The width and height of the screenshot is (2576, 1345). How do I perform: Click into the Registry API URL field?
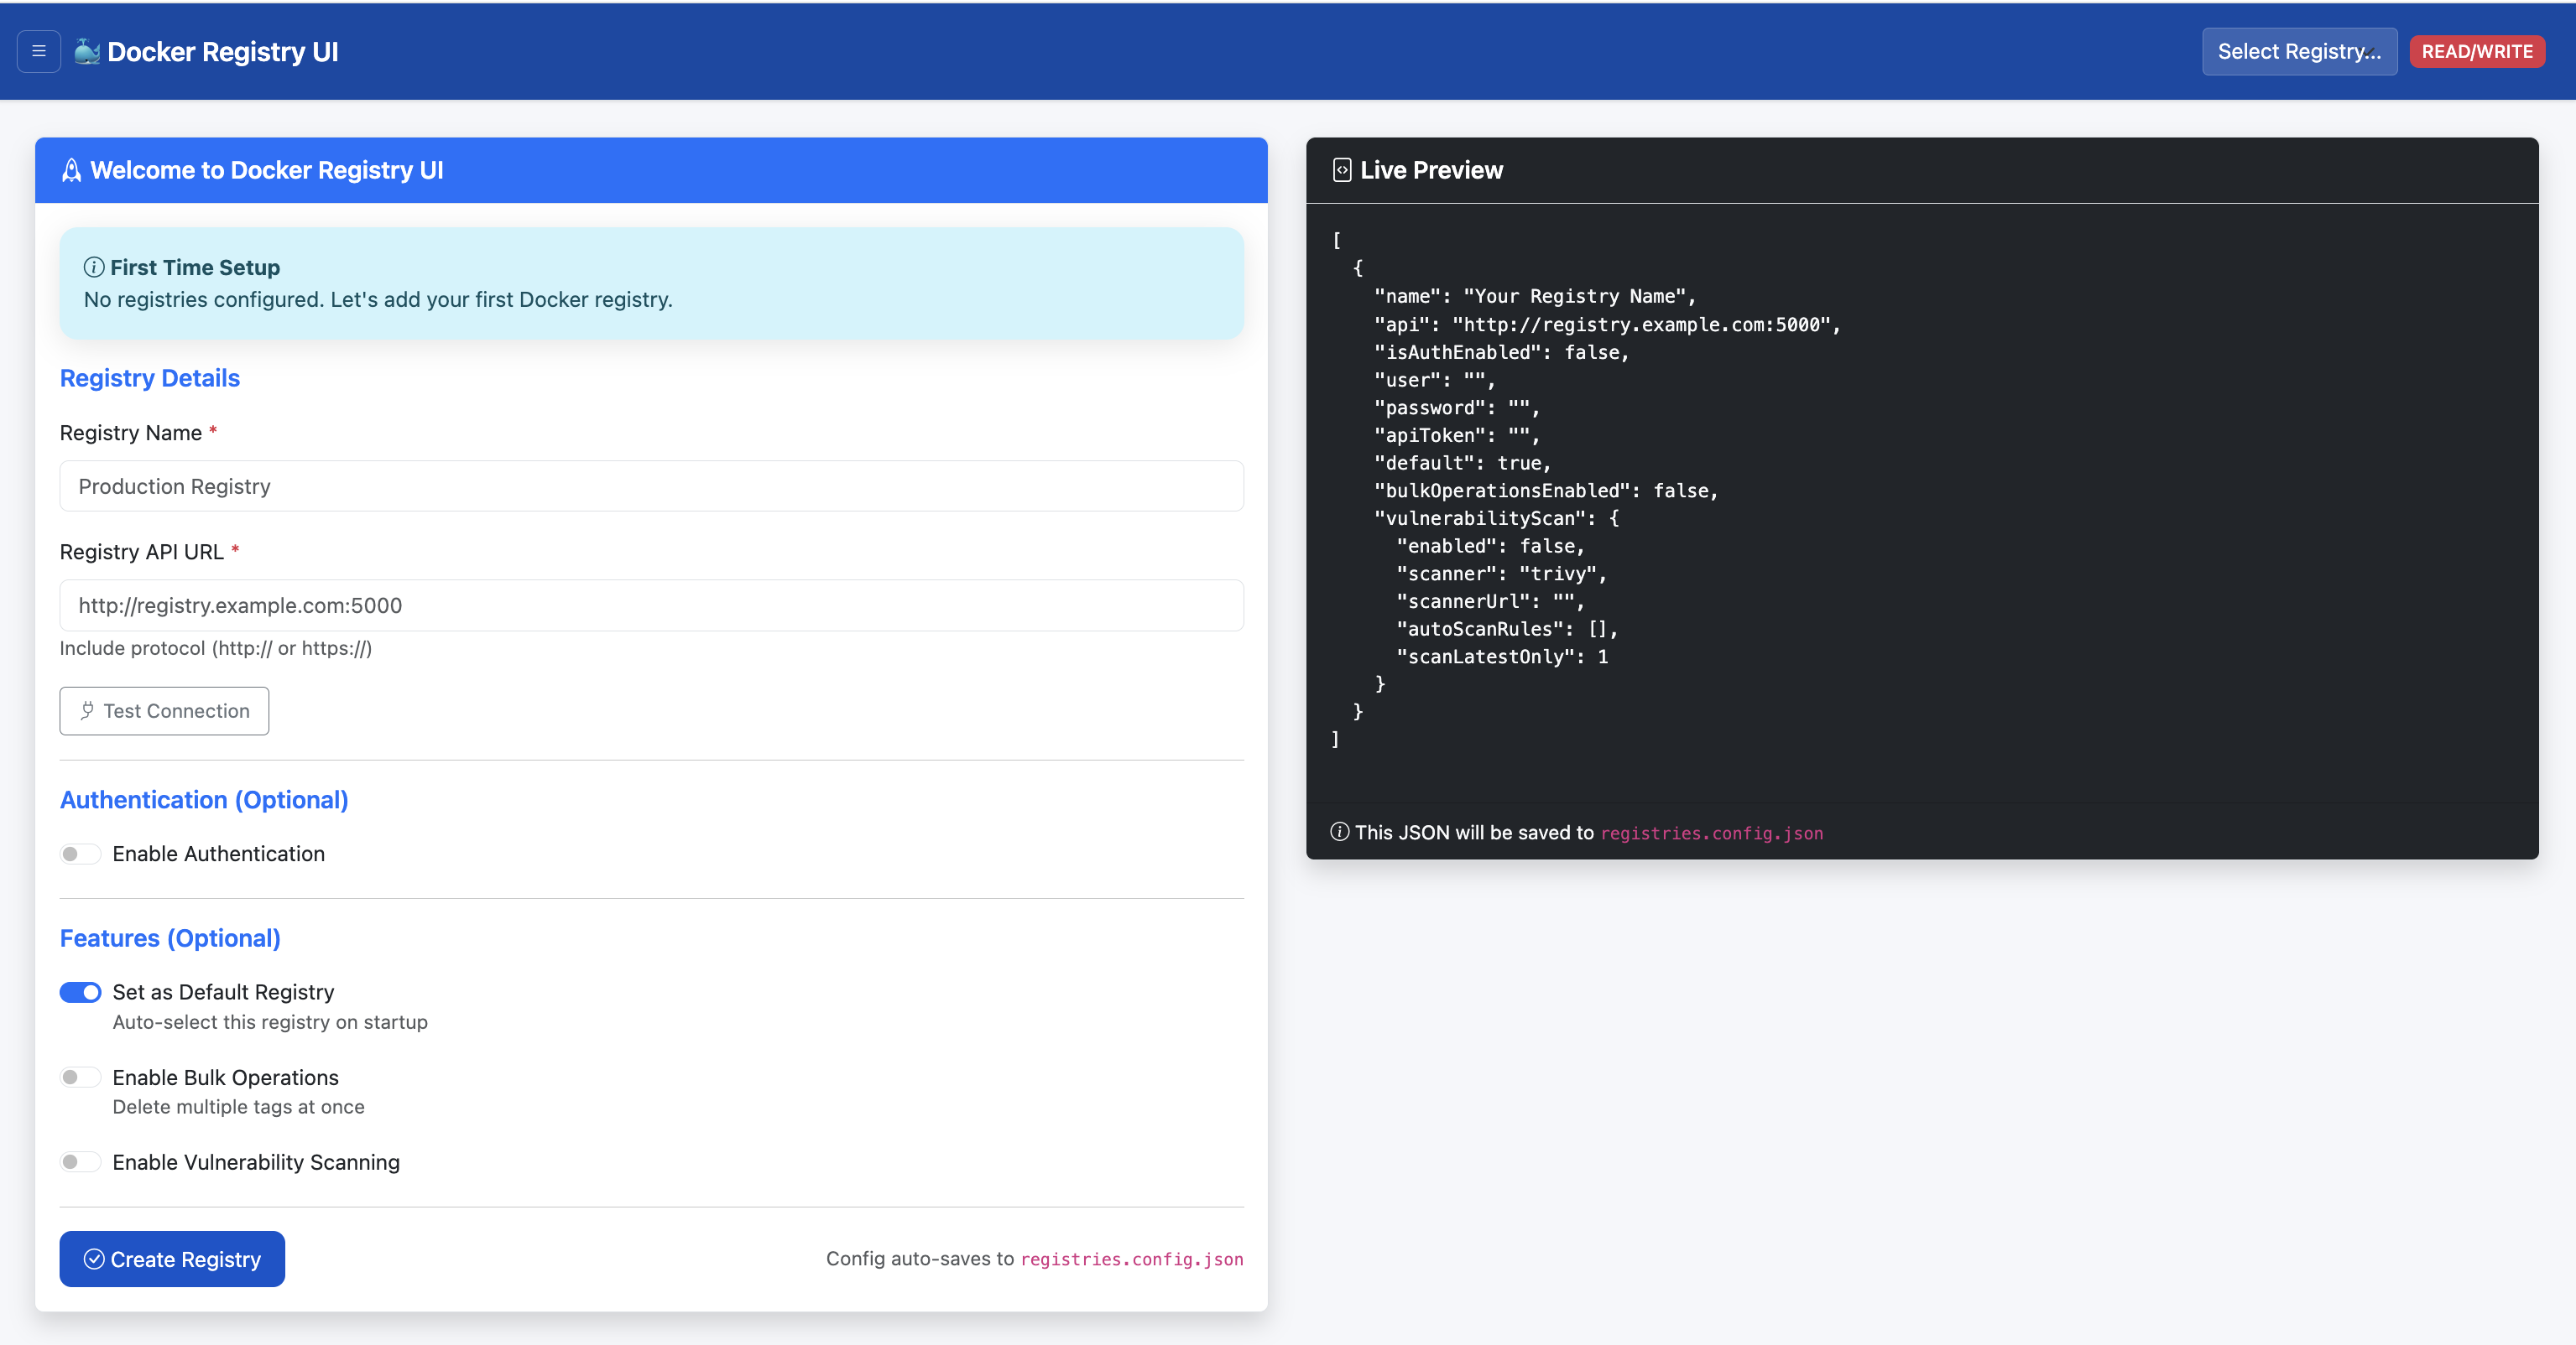point(651,605)
